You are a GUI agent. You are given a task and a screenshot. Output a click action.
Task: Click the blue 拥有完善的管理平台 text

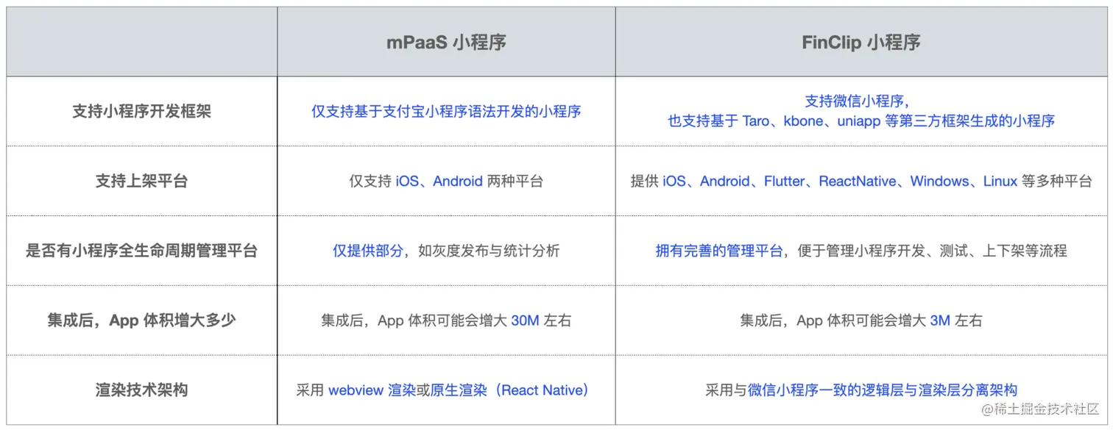coord(719,251)
